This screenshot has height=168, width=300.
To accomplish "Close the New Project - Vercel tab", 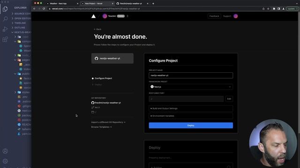I will [112, 4].
